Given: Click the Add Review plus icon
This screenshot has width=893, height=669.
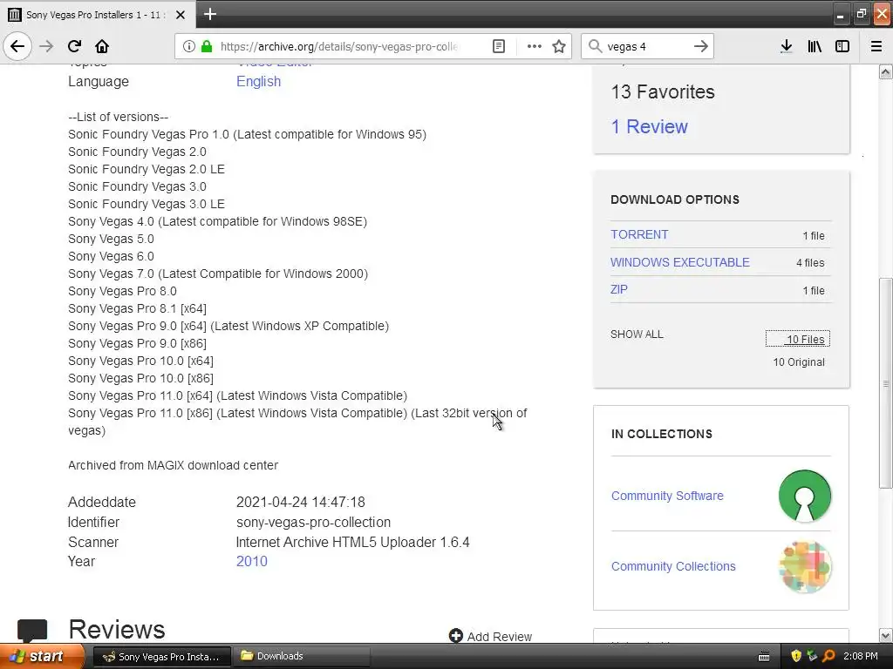Looking at the screenshot, I should coord(455,635).
